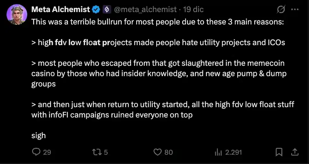Image resolution: width=309 pixels, height=164 pixels.
Task: Open the post via the 19 dic timestamp
Action: pos(193,10)
